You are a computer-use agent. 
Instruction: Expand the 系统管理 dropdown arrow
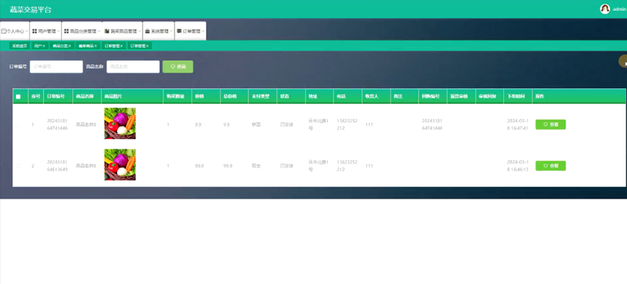[x=171, y=31]
